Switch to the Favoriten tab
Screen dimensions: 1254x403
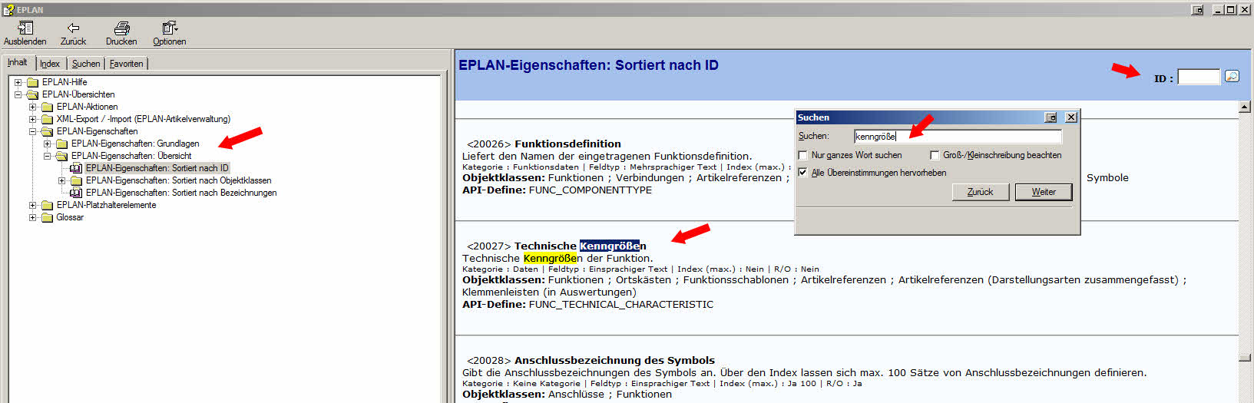(127, 64)
